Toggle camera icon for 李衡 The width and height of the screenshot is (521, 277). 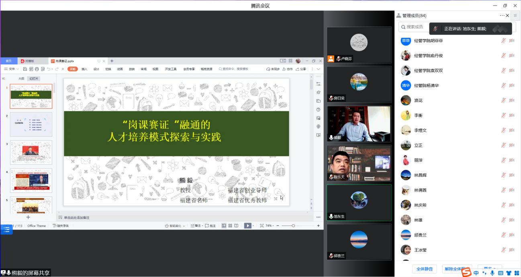click(512, 115)
